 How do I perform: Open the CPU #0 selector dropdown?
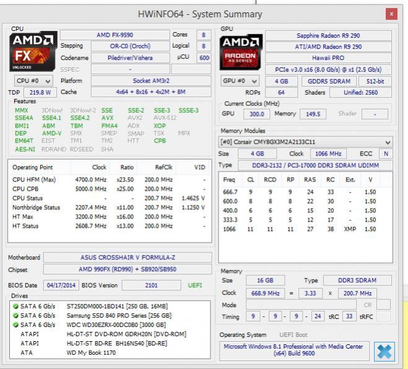click(x=33, y=81)
